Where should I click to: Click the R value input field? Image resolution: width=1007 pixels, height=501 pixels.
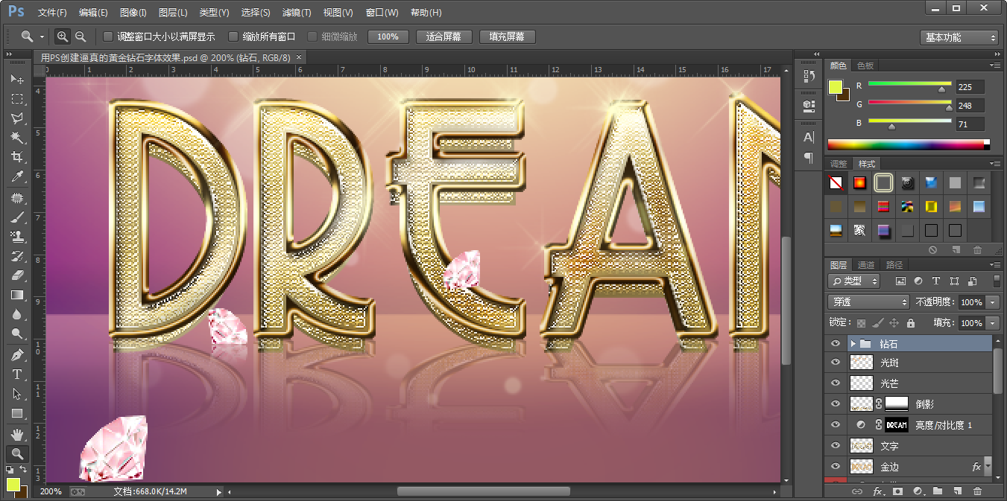[x=970, y=86]
